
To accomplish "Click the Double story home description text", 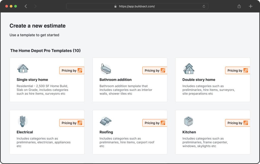I will click(208, 90).
